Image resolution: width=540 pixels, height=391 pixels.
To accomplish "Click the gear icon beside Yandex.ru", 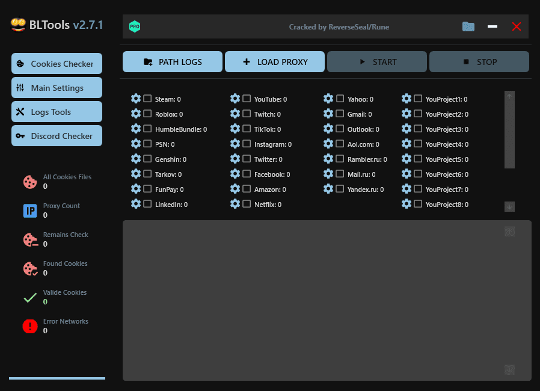I will coord(328,189).
